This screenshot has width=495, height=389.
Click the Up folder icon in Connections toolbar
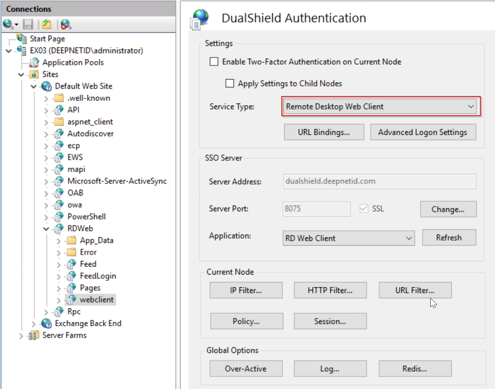[x=47, y=24]
